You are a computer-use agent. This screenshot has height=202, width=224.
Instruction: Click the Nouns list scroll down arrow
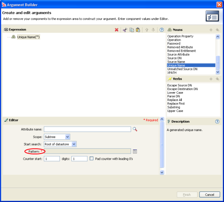(218, 72)
